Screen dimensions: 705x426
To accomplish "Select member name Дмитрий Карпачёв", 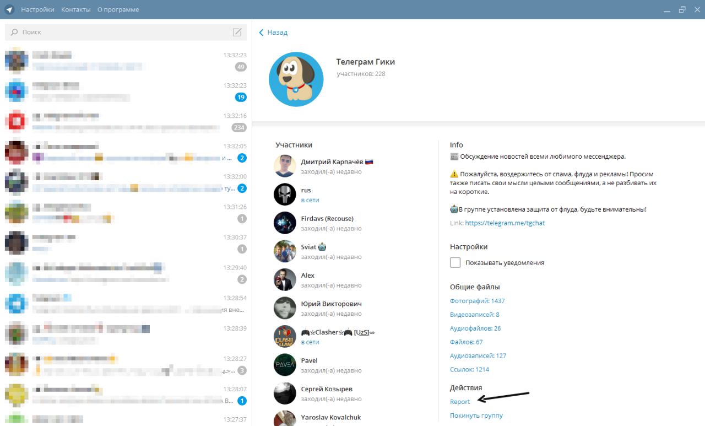I will 332,161.
